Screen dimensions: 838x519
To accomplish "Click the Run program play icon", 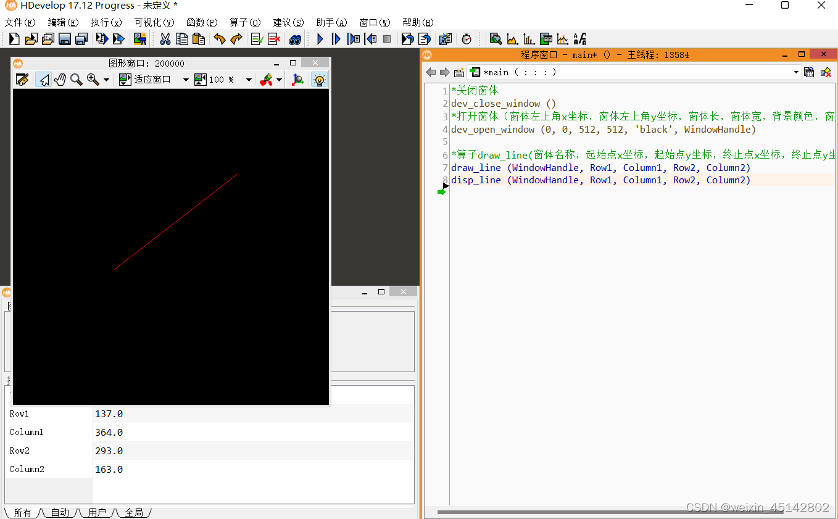I will tap(320, 39).
